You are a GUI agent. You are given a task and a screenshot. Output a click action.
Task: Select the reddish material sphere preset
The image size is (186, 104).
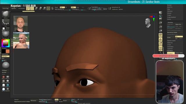(x=3, y=77)
